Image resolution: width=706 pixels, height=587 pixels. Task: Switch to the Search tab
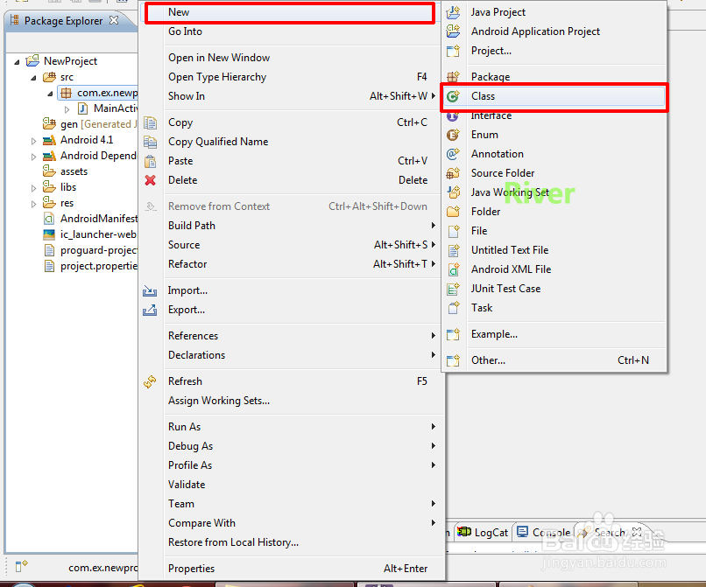pos(610,533)
